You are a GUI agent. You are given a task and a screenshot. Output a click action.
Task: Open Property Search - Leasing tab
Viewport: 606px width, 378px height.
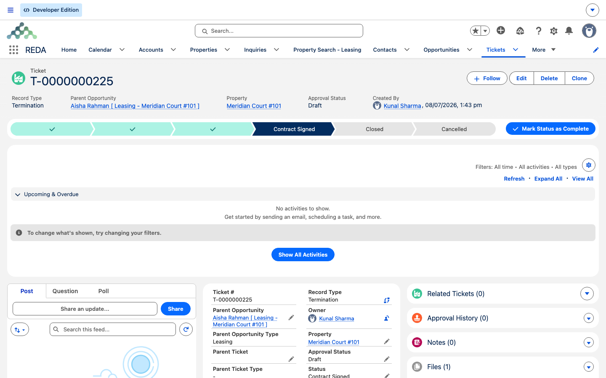tap(327, 50)
